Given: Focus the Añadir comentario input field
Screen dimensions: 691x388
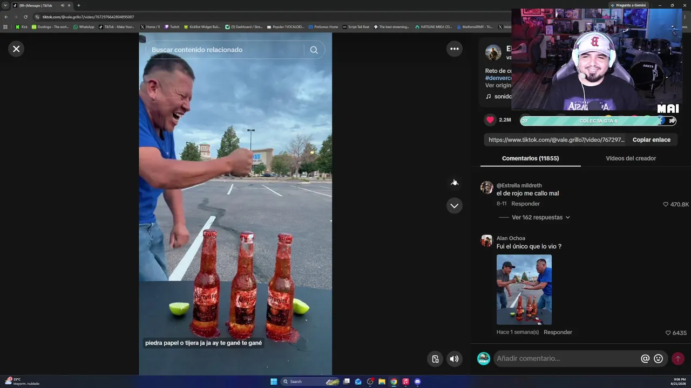Looking at the screenshot, I should pyautogui.click(x=567, y=358).
